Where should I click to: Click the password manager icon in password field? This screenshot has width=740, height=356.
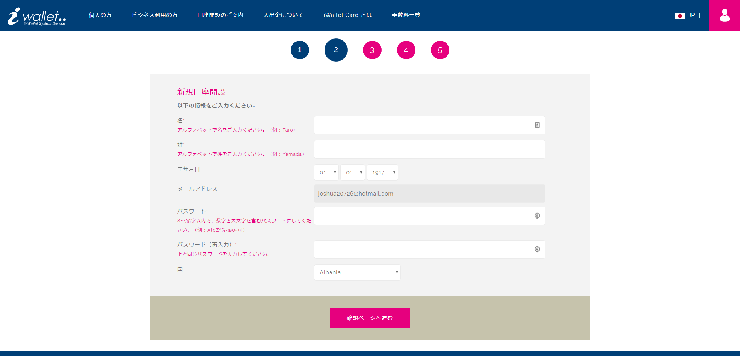(x=537, y=216)
